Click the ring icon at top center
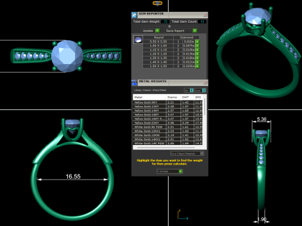 (x=157, y=3)
